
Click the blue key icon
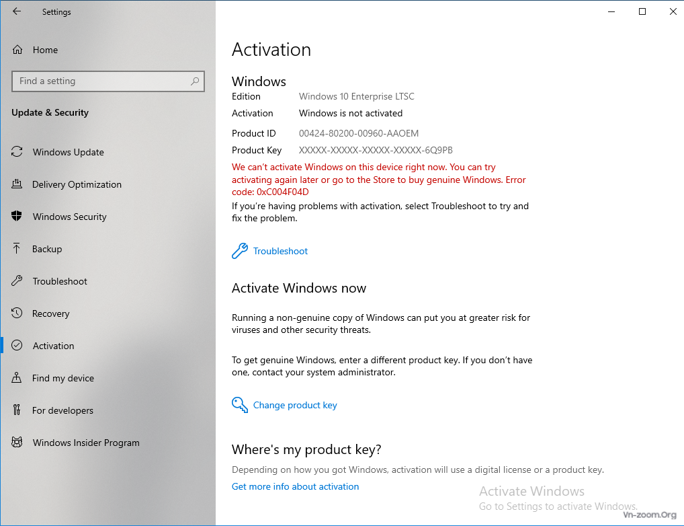point(239,405)
